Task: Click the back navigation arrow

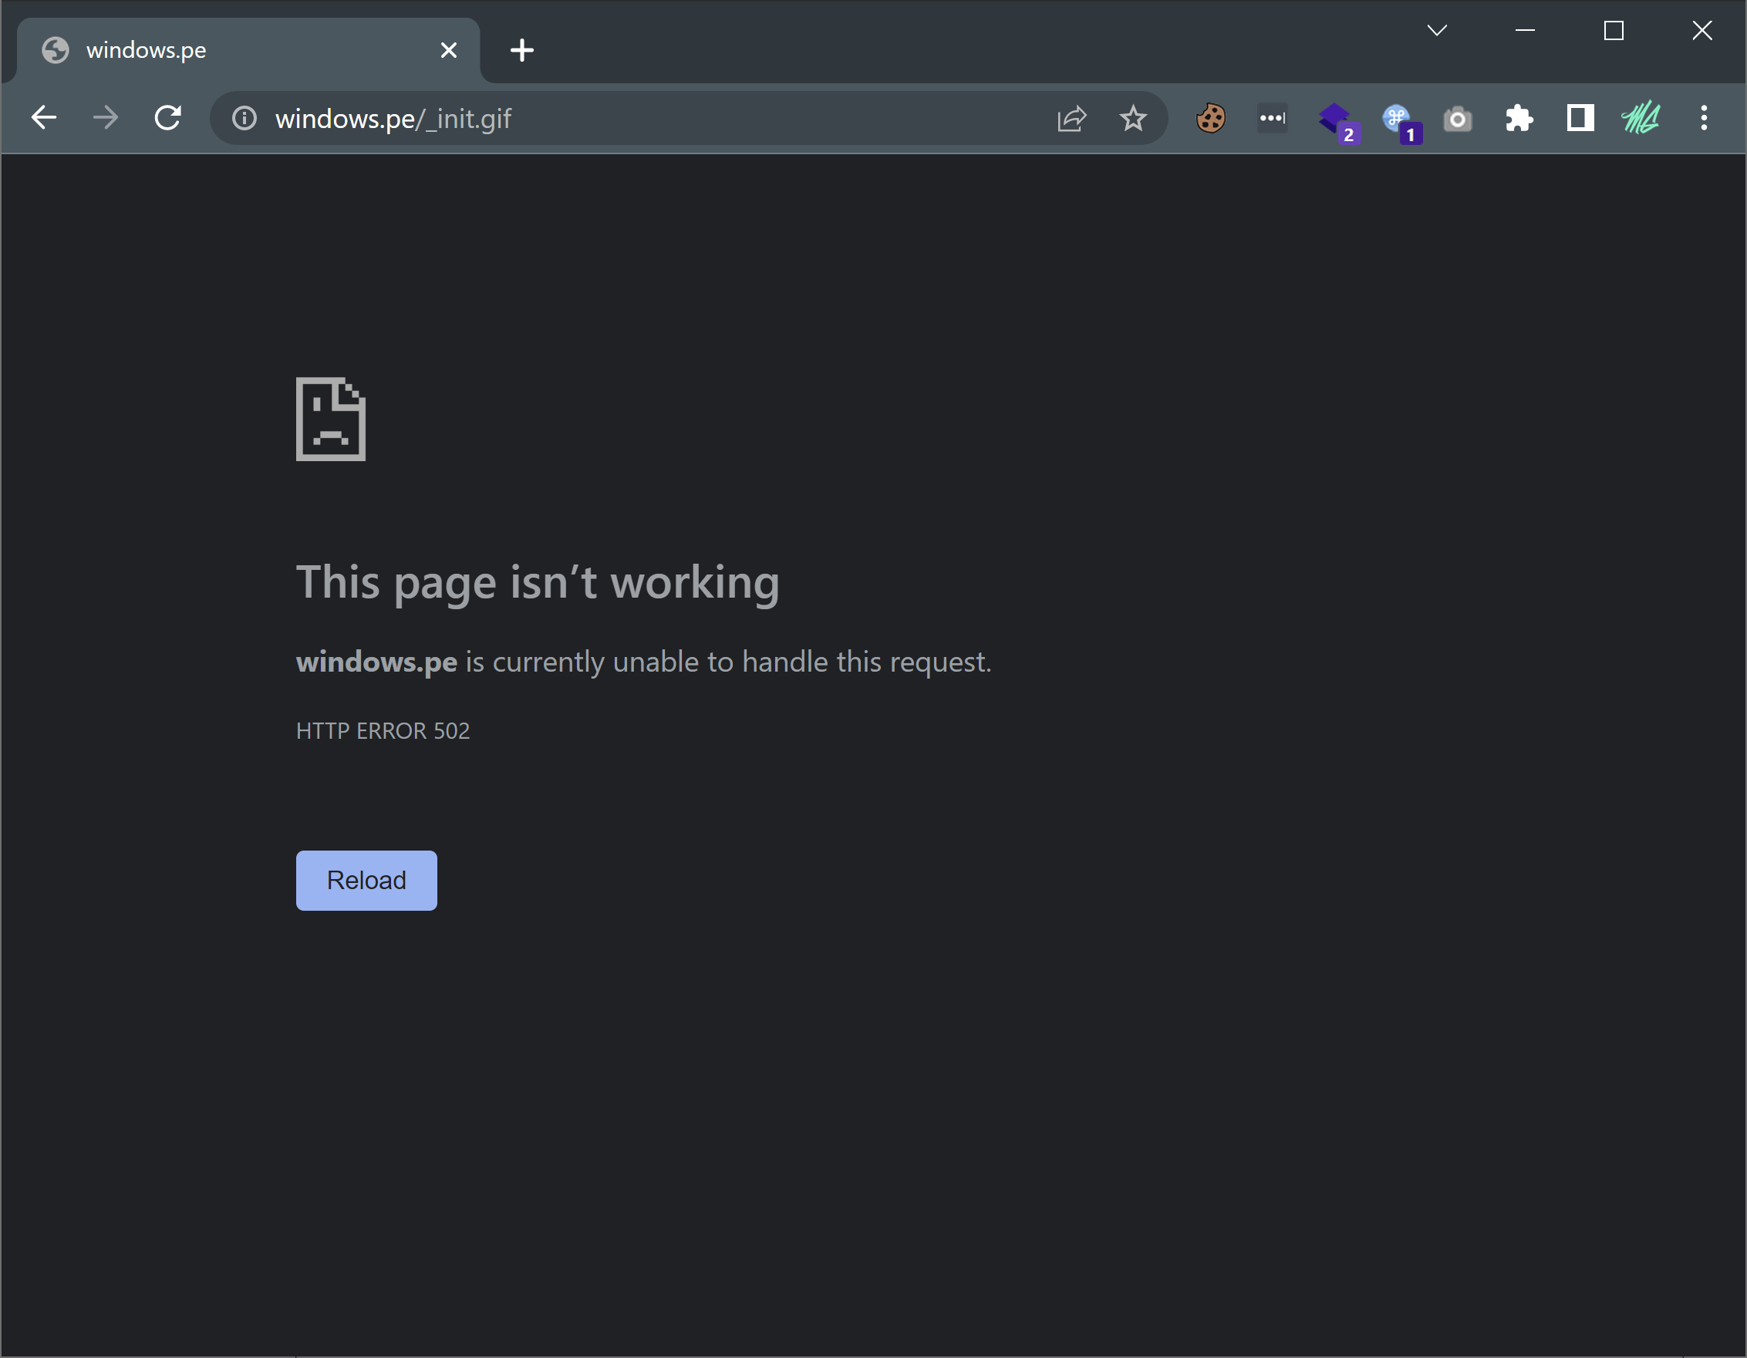Action: click(x=44, y=118)
